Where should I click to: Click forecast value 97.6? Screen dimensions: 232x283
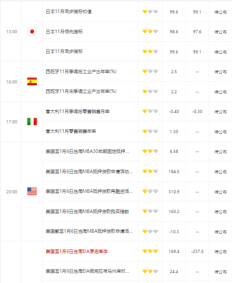click(x=197, y=32)
